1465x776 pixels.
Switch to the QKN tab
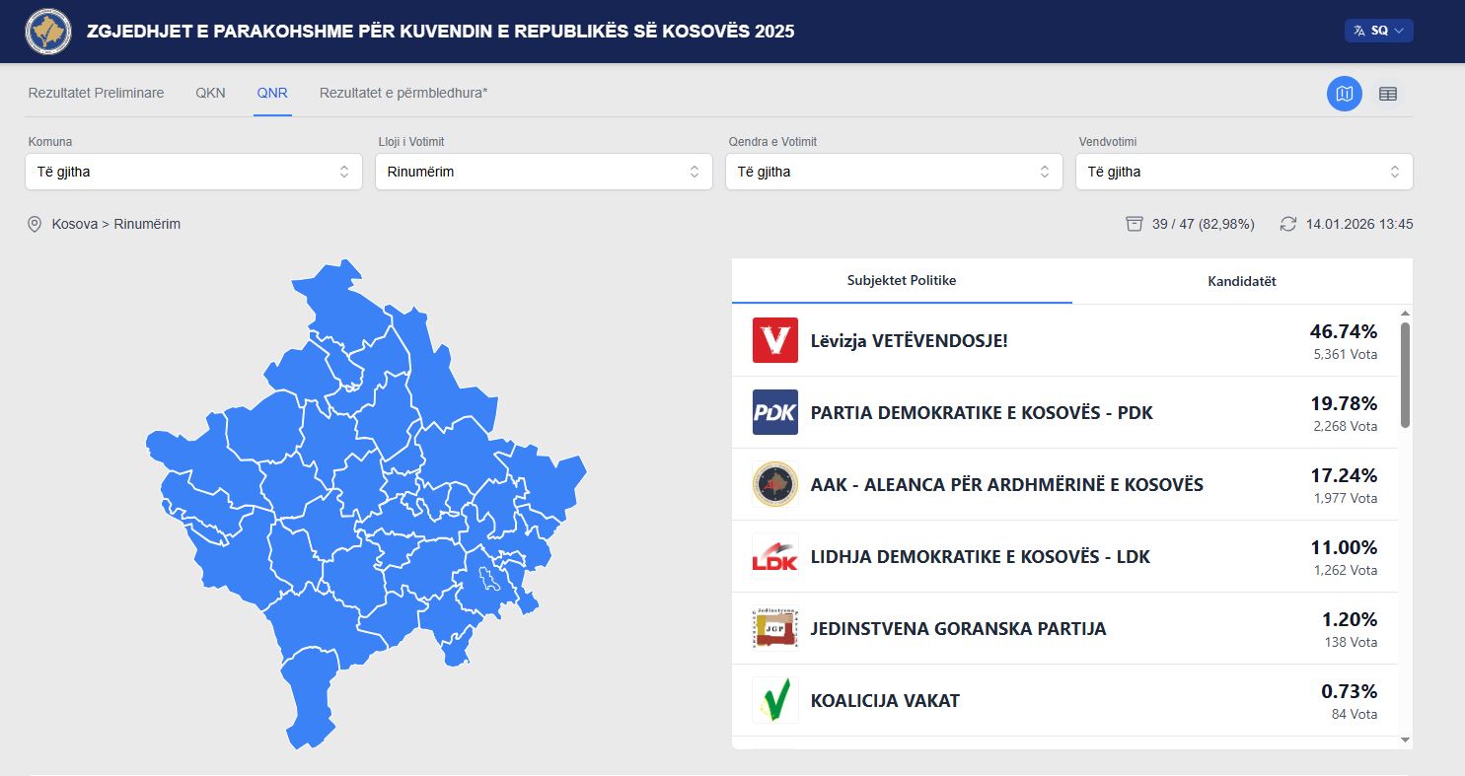coord(210,93)
